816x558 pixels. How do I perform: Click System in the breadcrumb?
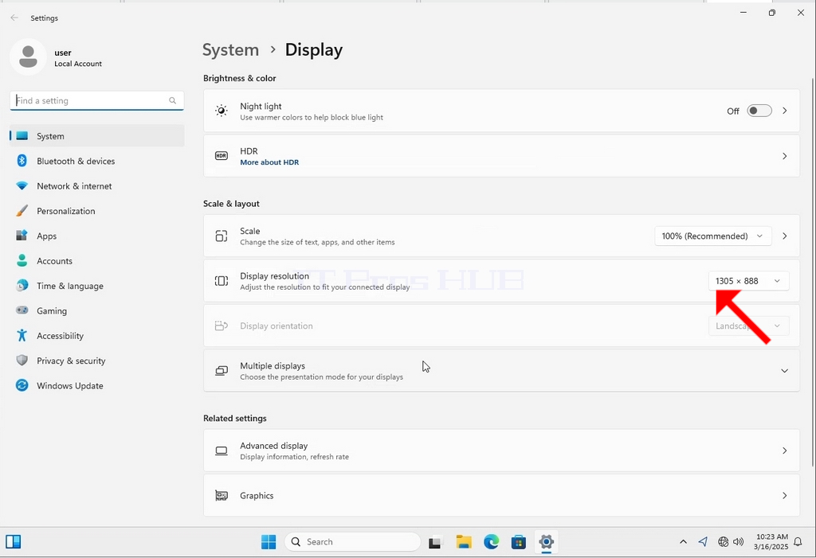[230, 50]
